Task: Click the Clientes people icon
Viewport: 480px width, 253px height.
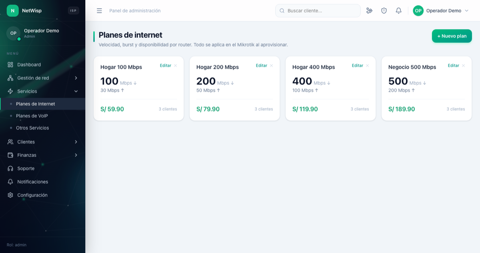Action: 10,142
